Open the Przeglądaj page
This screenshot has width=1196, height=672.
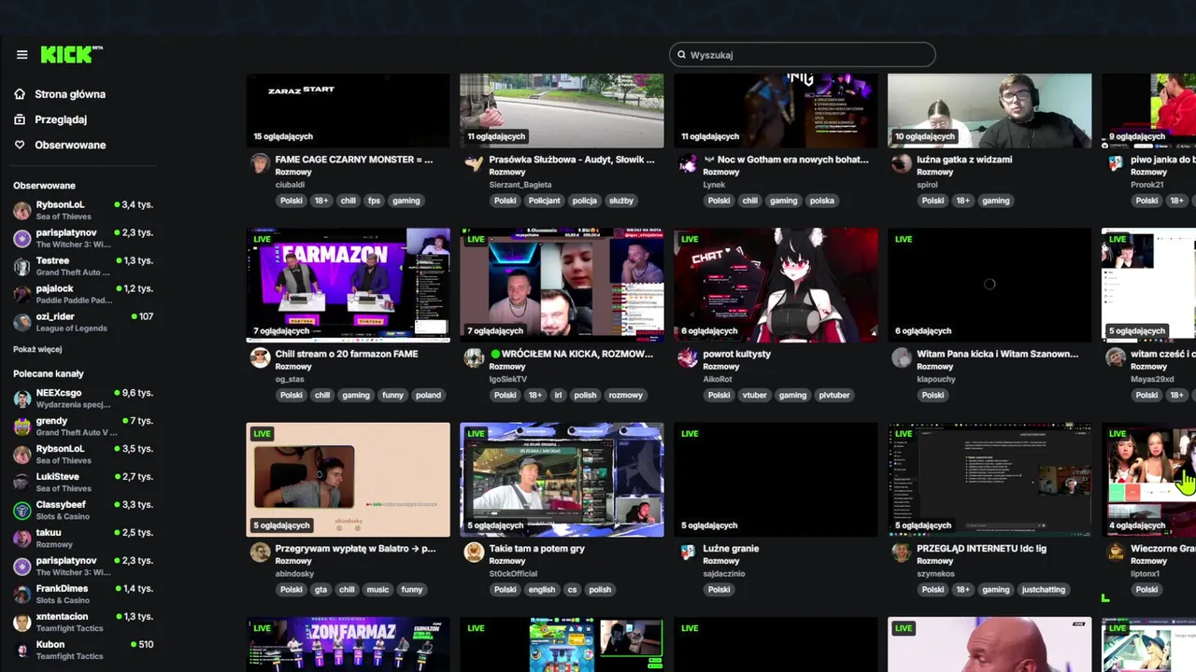click(x=61, y=119)
